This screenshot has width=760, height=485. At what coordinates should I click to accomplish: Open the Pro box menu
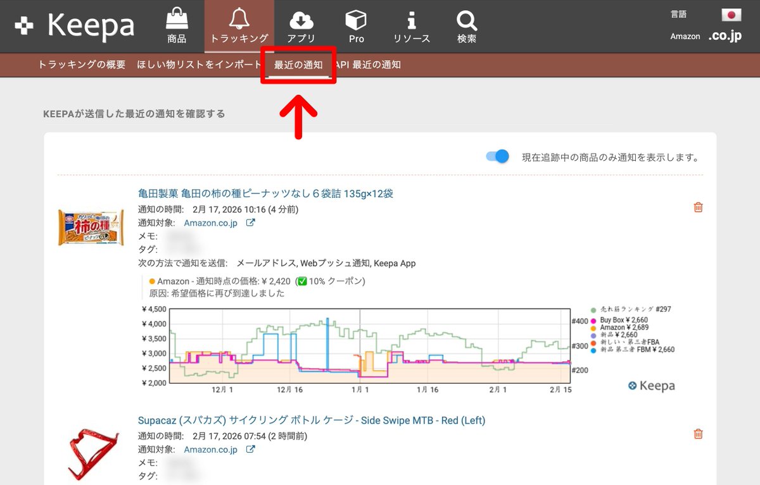pos(357,26)
